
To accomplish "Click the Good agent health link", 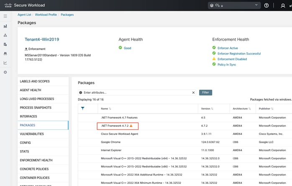I will (x=127, y=48).
